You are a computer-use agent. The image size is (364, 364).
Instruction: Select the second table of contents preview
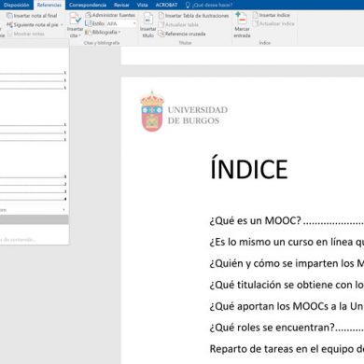(x=34, y=133)
